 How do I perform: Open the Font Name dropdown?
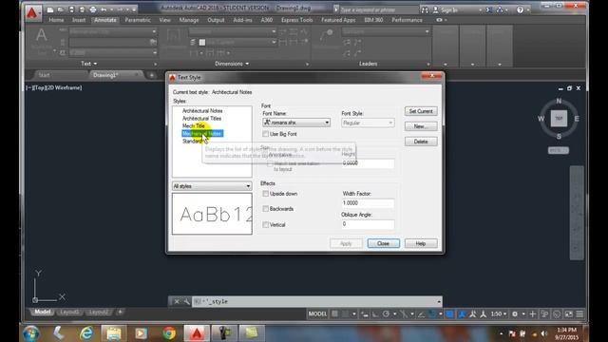(x=296, y=123)
